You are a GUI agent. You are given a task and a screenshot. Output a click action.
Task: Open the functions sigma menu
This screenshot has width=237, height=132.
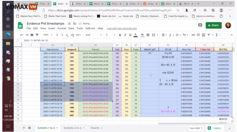coord(217,35)
